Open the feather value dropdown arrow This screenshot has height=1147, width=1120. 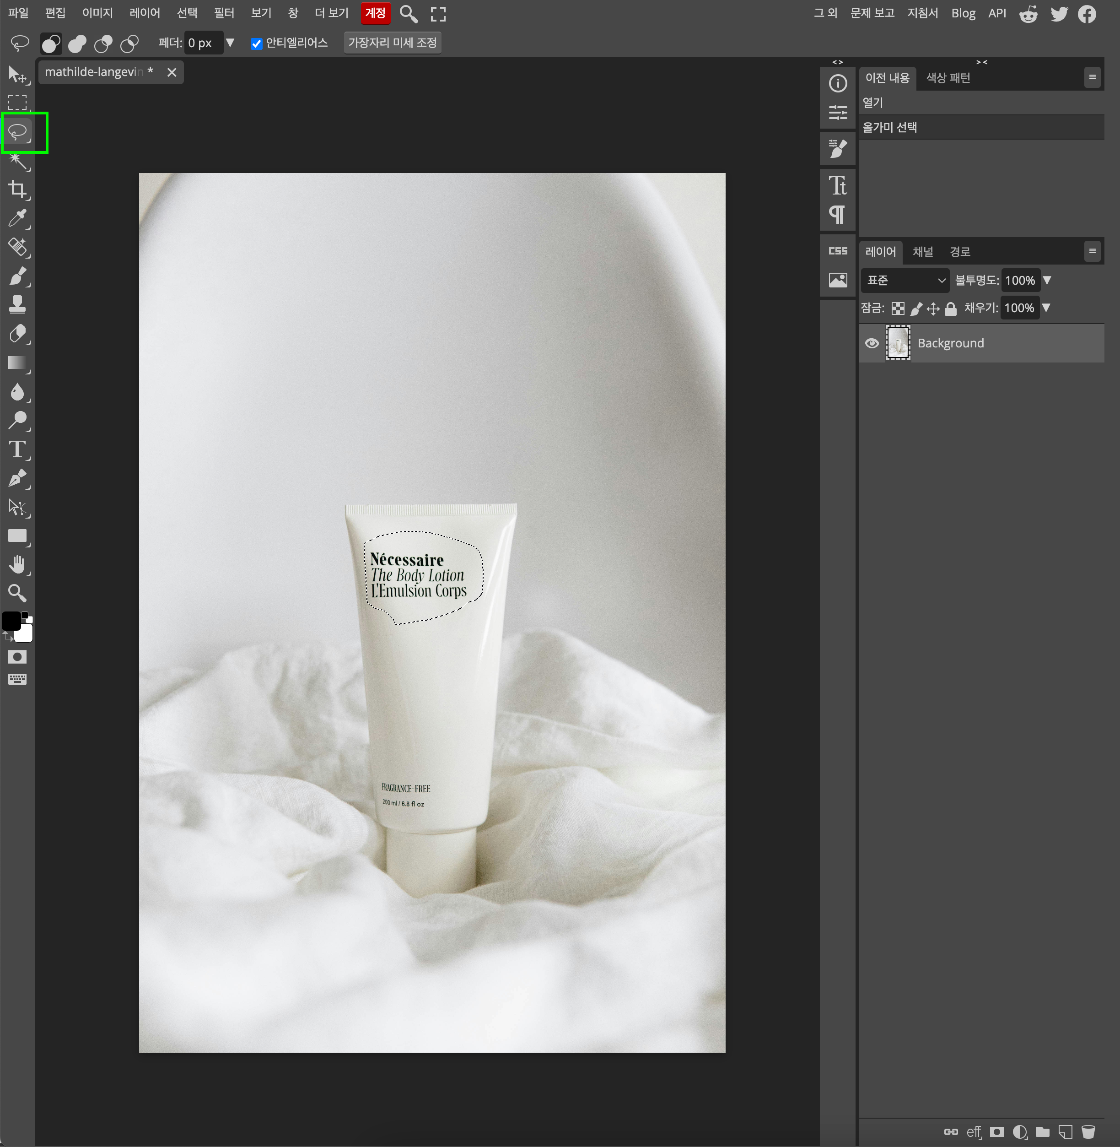[x=230, y=43]
